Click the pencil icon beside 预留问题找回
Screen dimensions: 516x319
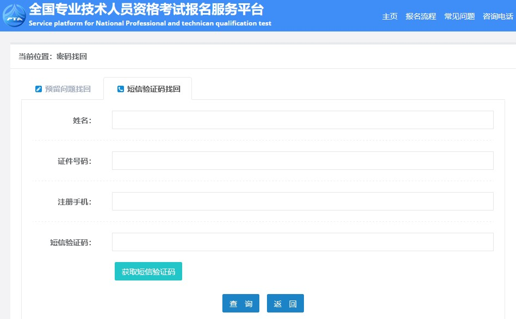[38, 89]
